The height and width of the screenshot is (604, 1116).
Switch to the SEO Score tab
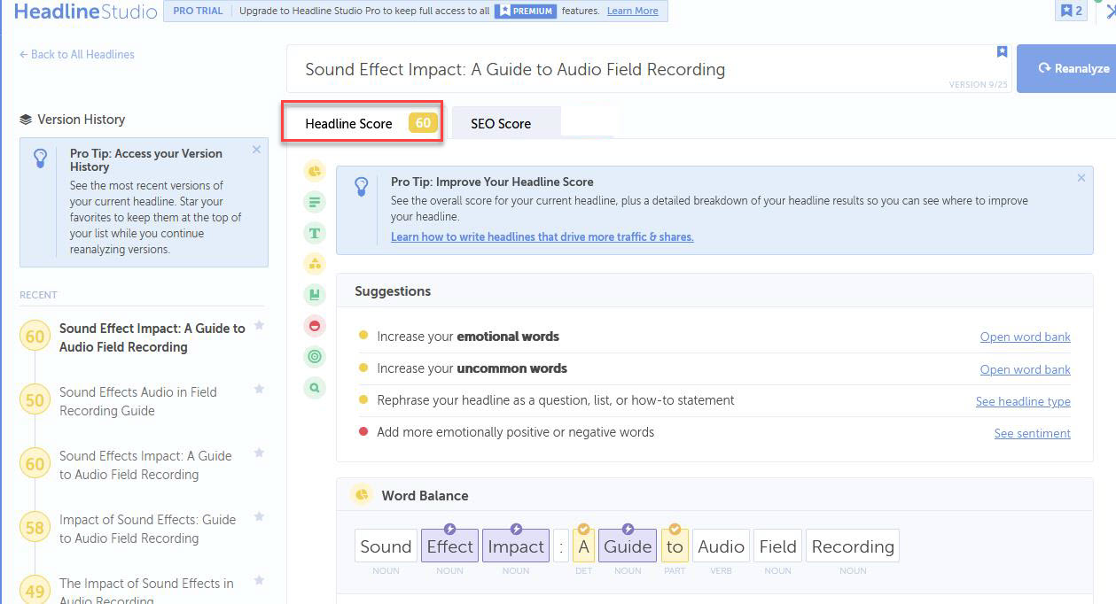click(501, 124)
